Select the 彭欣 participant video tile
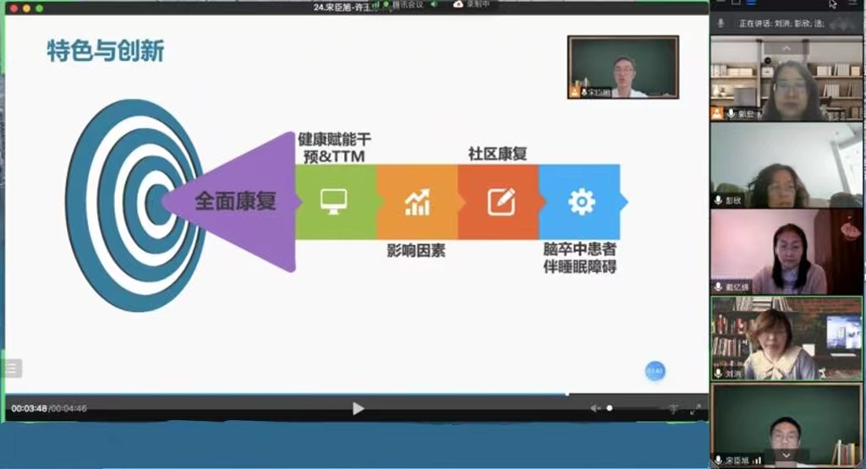The image size is (866, 469). point(787,166)
